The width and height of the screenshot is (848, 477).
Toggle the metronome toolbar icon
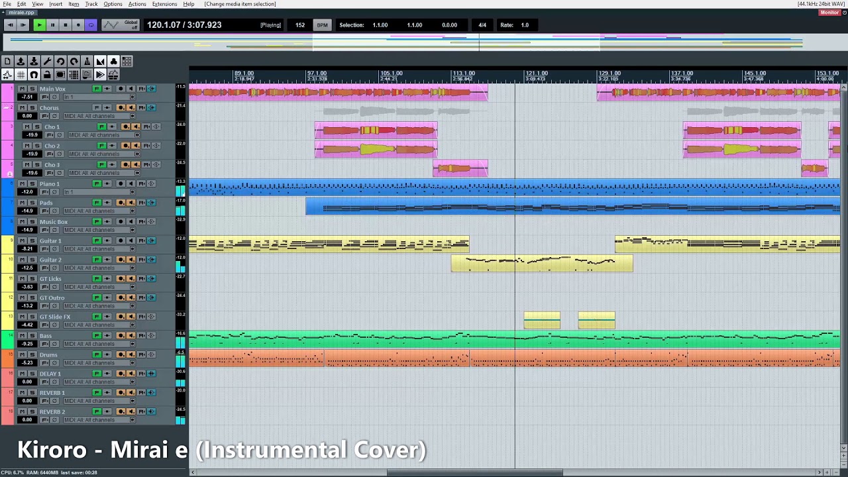click(x=87, y=61)
